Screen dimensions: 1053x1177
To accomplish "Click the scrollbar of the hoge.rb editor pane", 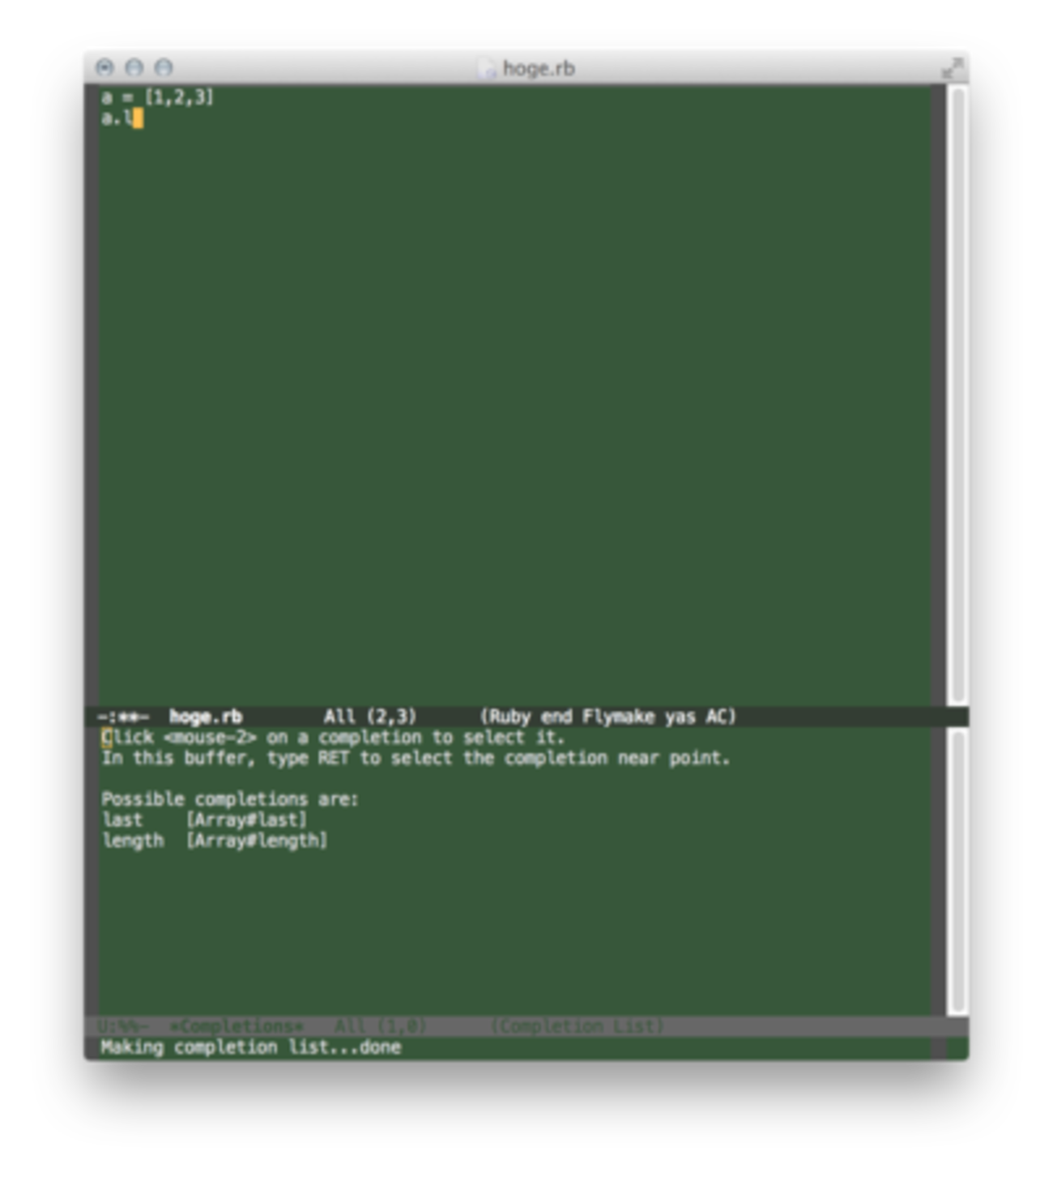I will pyautogui.click(x=957, y=396).
